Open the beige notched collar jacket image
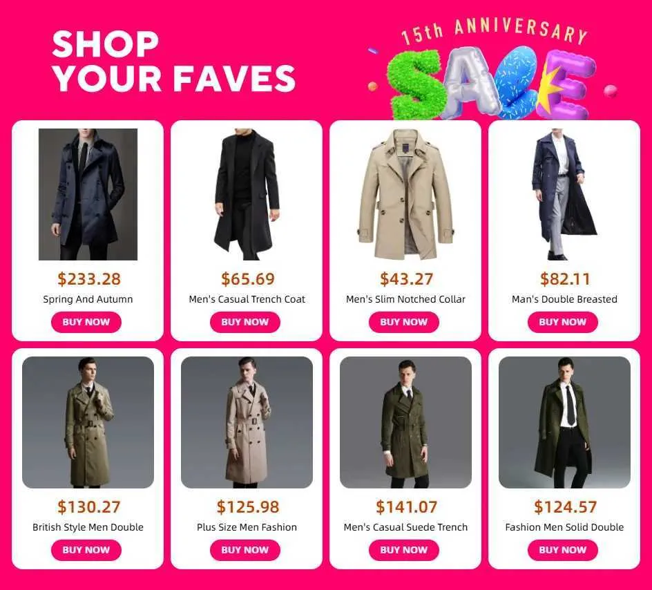The width and height of the screenshot is (652, 590). (405, 194)
